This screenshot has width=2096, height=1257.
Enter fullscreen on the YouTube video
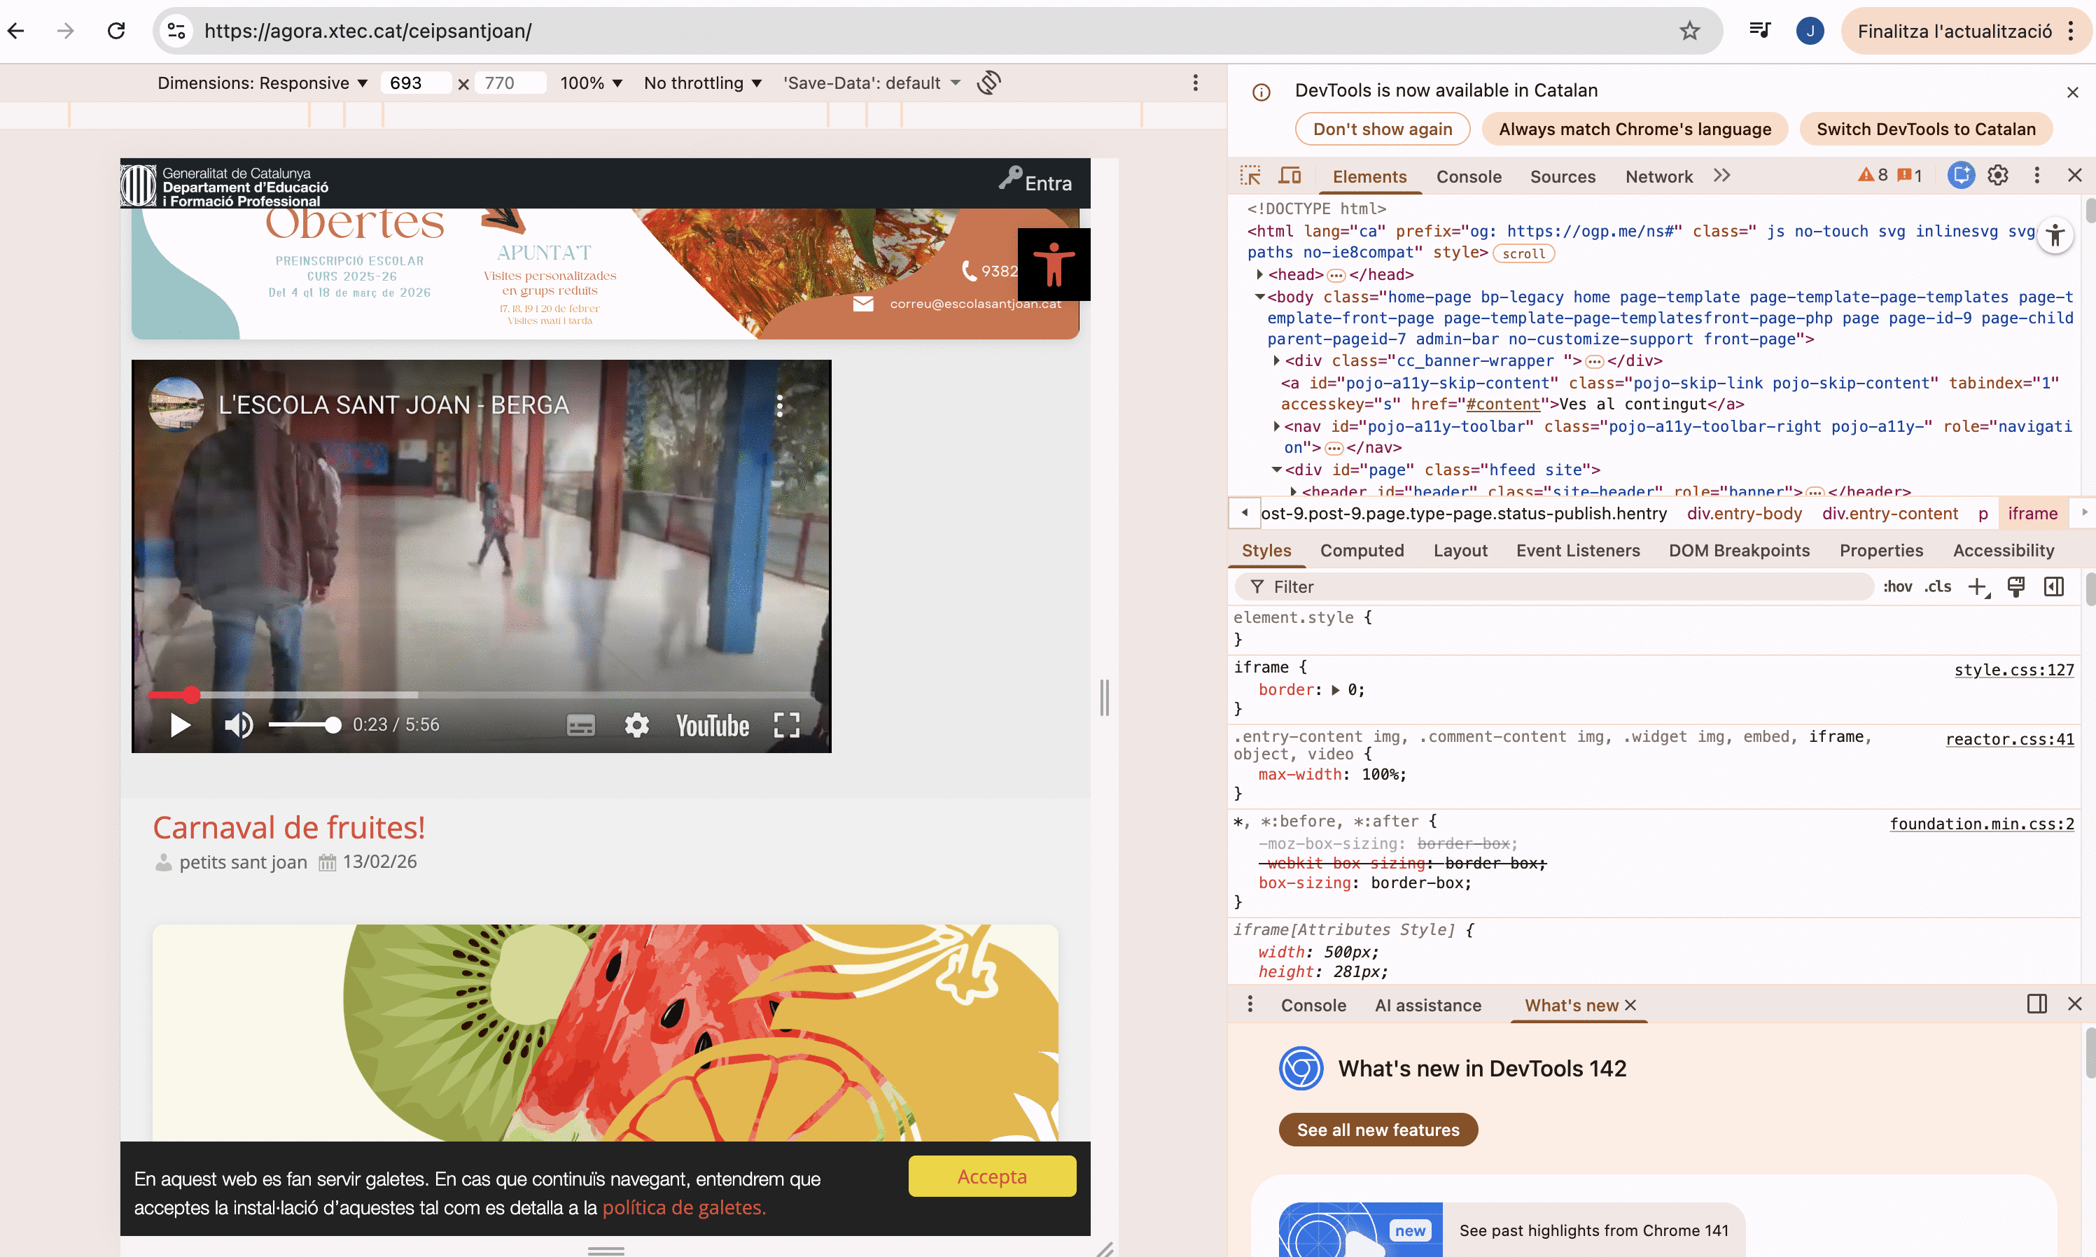point(786,725)
